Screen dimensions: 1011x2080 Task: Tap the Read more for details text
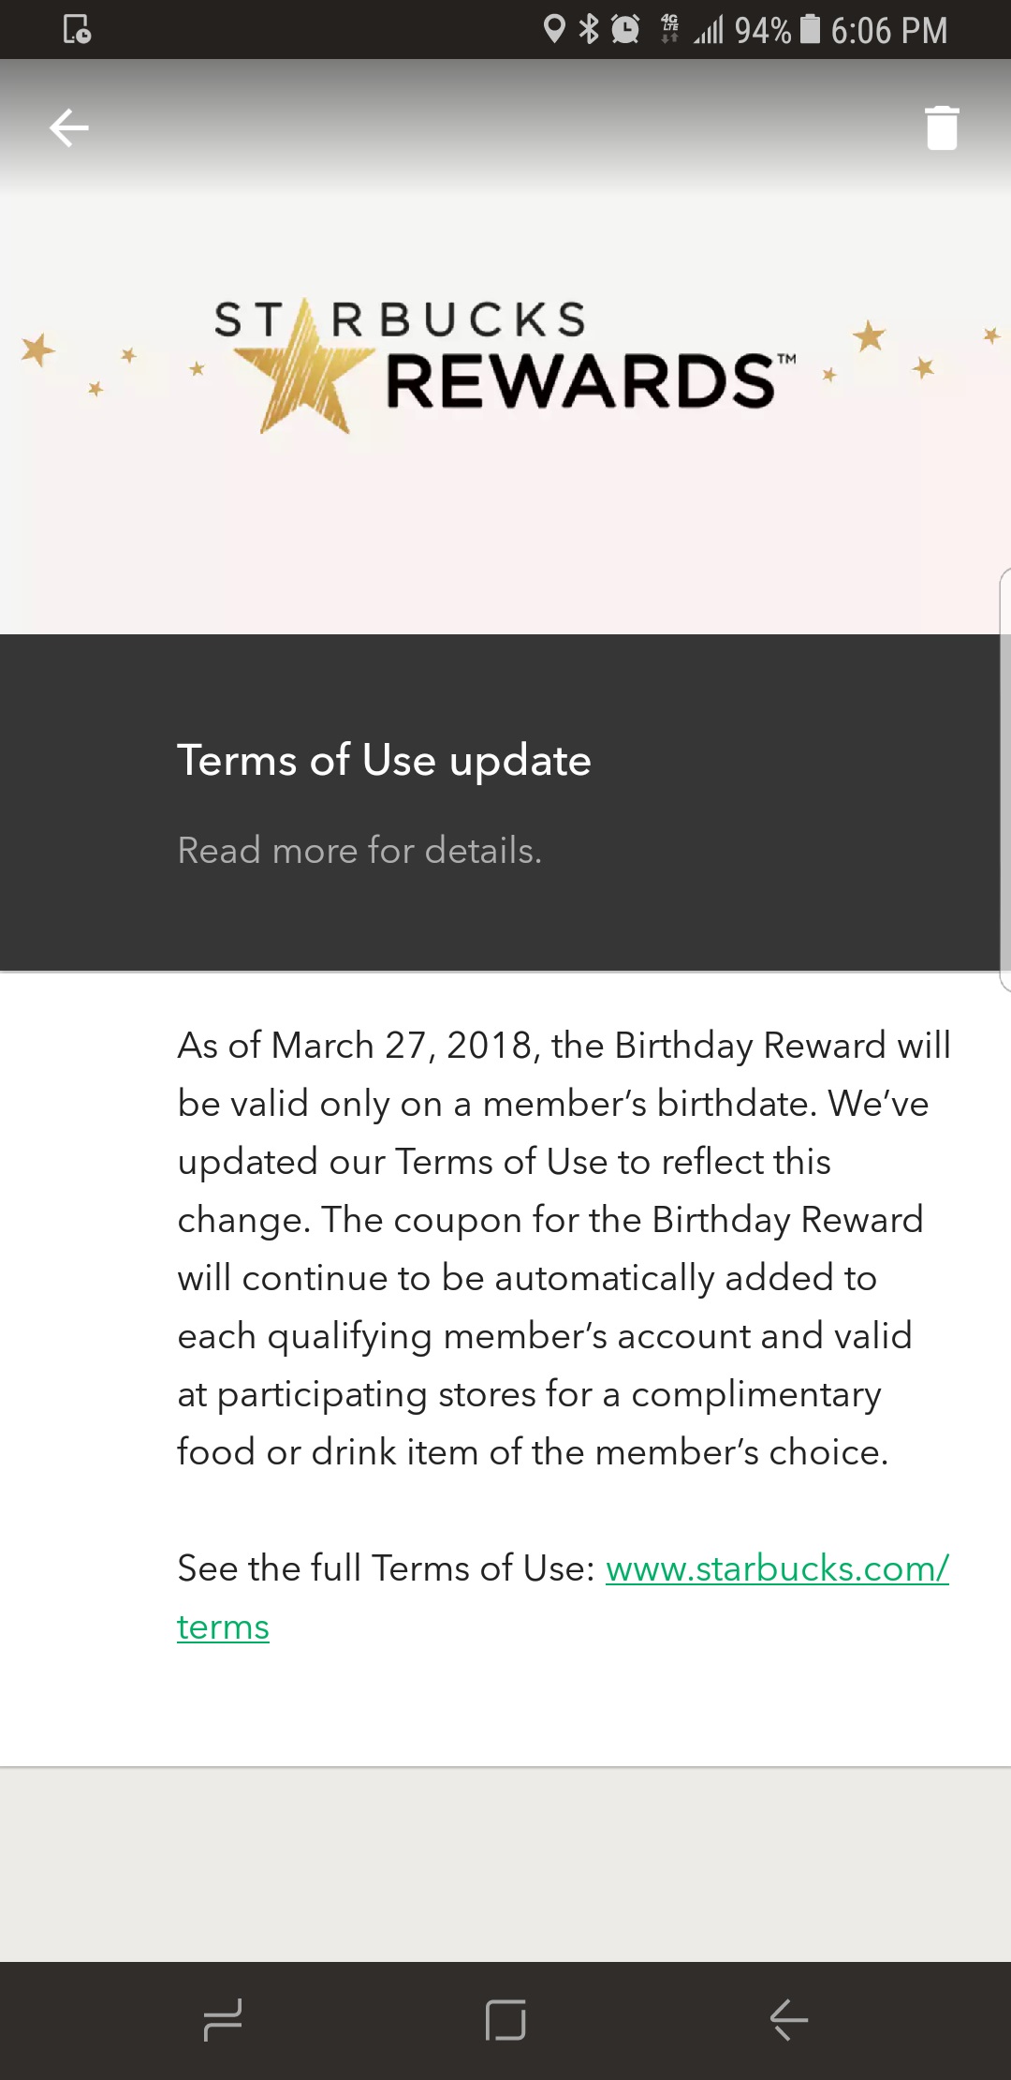point(359,851)
